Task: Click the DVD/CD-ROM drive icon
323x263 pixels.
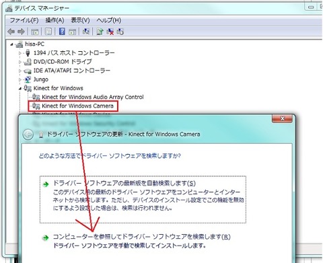Action: pos(28,62)
